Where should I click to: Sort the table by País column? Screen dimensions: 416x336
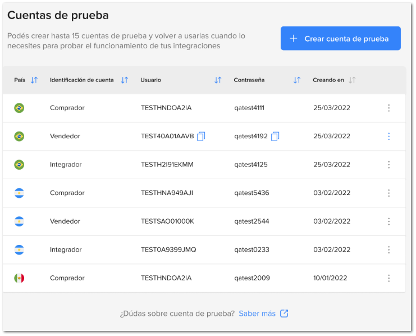34,80
